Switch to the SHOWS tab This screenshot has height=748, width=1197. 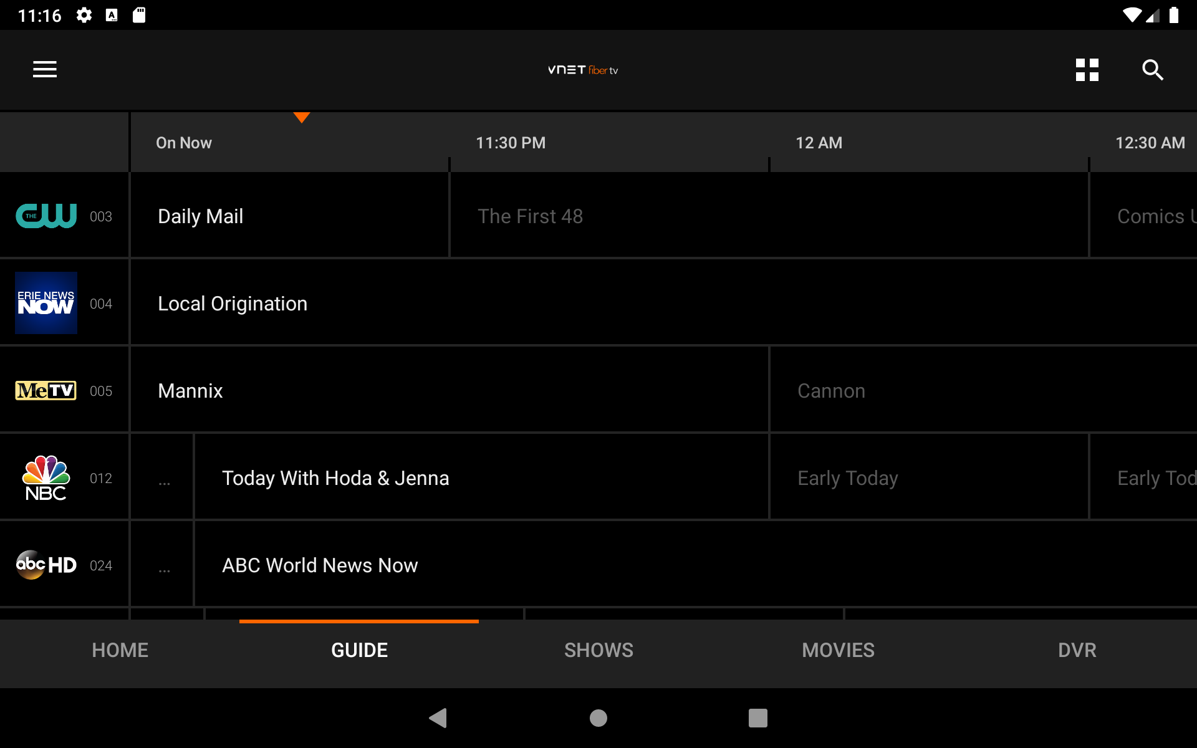pos(598,650)
